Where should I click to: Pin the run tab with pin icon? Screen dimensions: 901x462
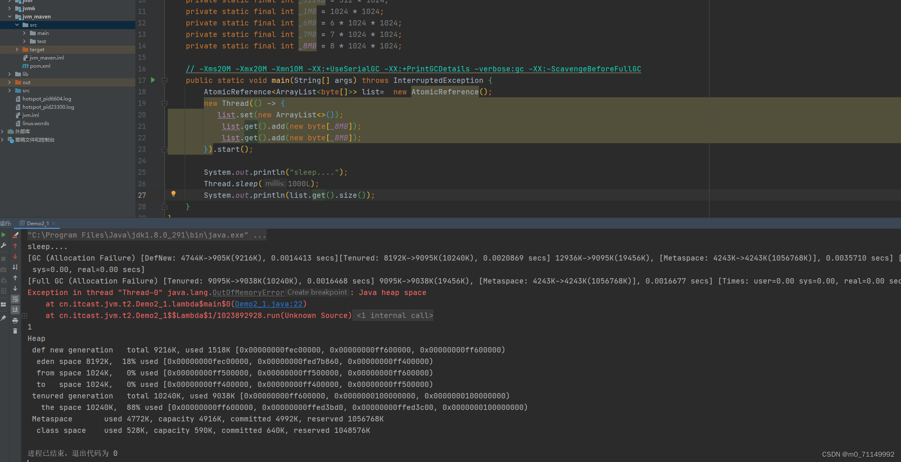click(4, 318)
